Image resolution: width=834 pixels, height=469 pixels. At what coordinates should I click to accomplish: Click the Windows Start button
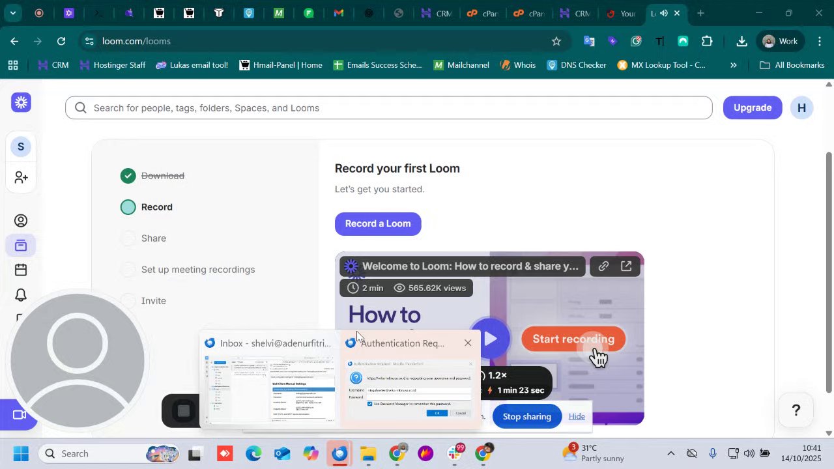click(21, 453)
